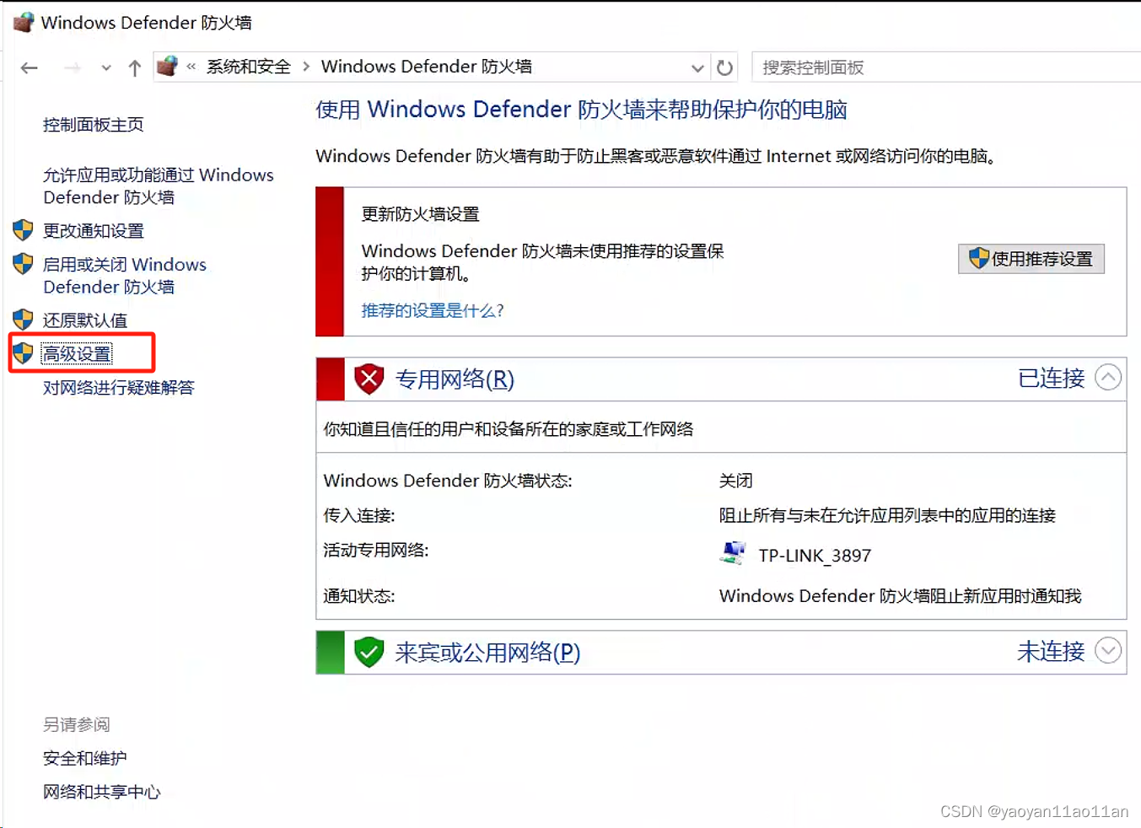Click red X shield icon for 专用网络

click(369, 379)
